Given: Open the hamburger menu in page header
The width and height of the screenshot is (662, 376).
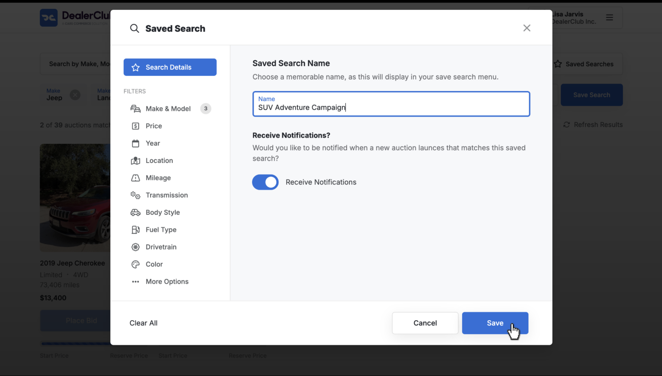Looking at the screenshot, I should point(610,17).
